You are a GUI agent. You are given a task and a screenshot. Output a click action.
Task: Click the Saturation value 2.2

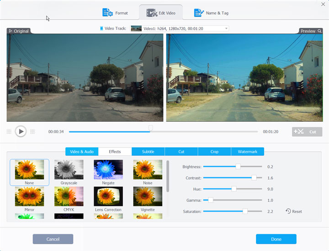270,211
